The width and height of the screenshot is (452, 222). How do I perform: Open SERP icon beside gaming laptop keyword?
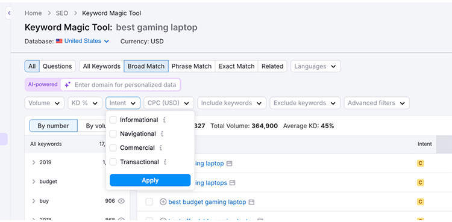click(x=230, y=164)
